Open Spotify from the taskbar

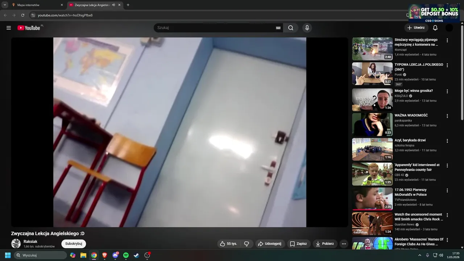126,255
